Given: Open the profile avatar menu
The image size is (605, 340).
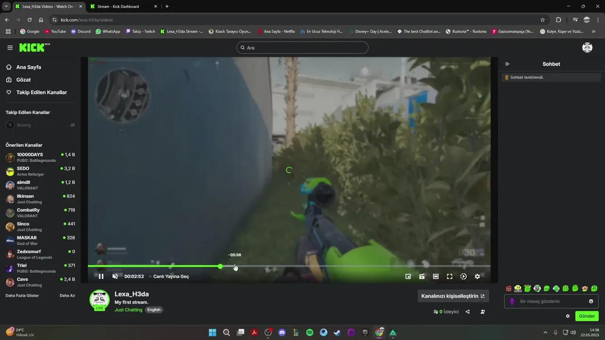Looking at the screenshot, I should (x=587, y=47).
